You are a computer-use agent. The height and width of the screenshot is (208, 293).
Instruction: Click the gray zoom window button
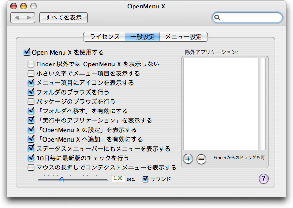[33, 6]
